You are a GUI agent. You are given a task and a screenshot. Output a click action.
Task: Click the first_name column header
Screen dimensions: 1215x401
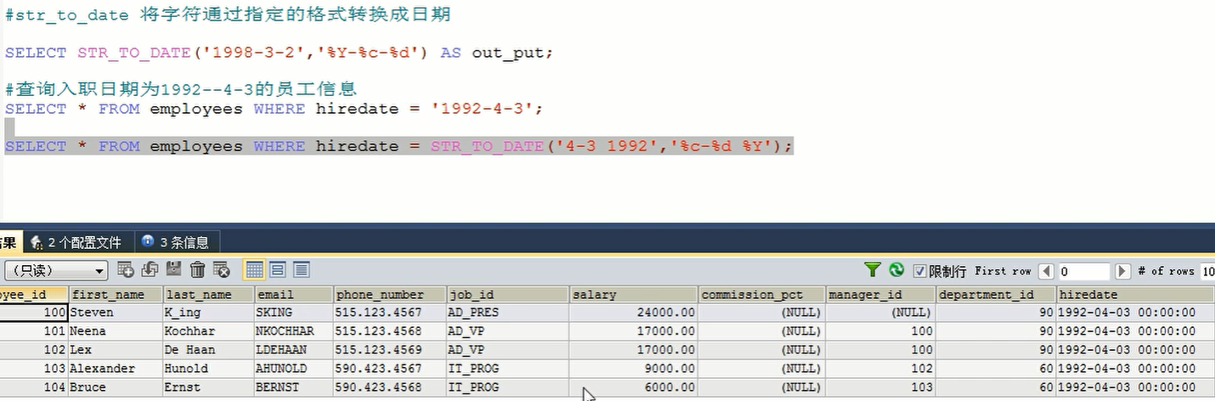(x=116, y=294)
